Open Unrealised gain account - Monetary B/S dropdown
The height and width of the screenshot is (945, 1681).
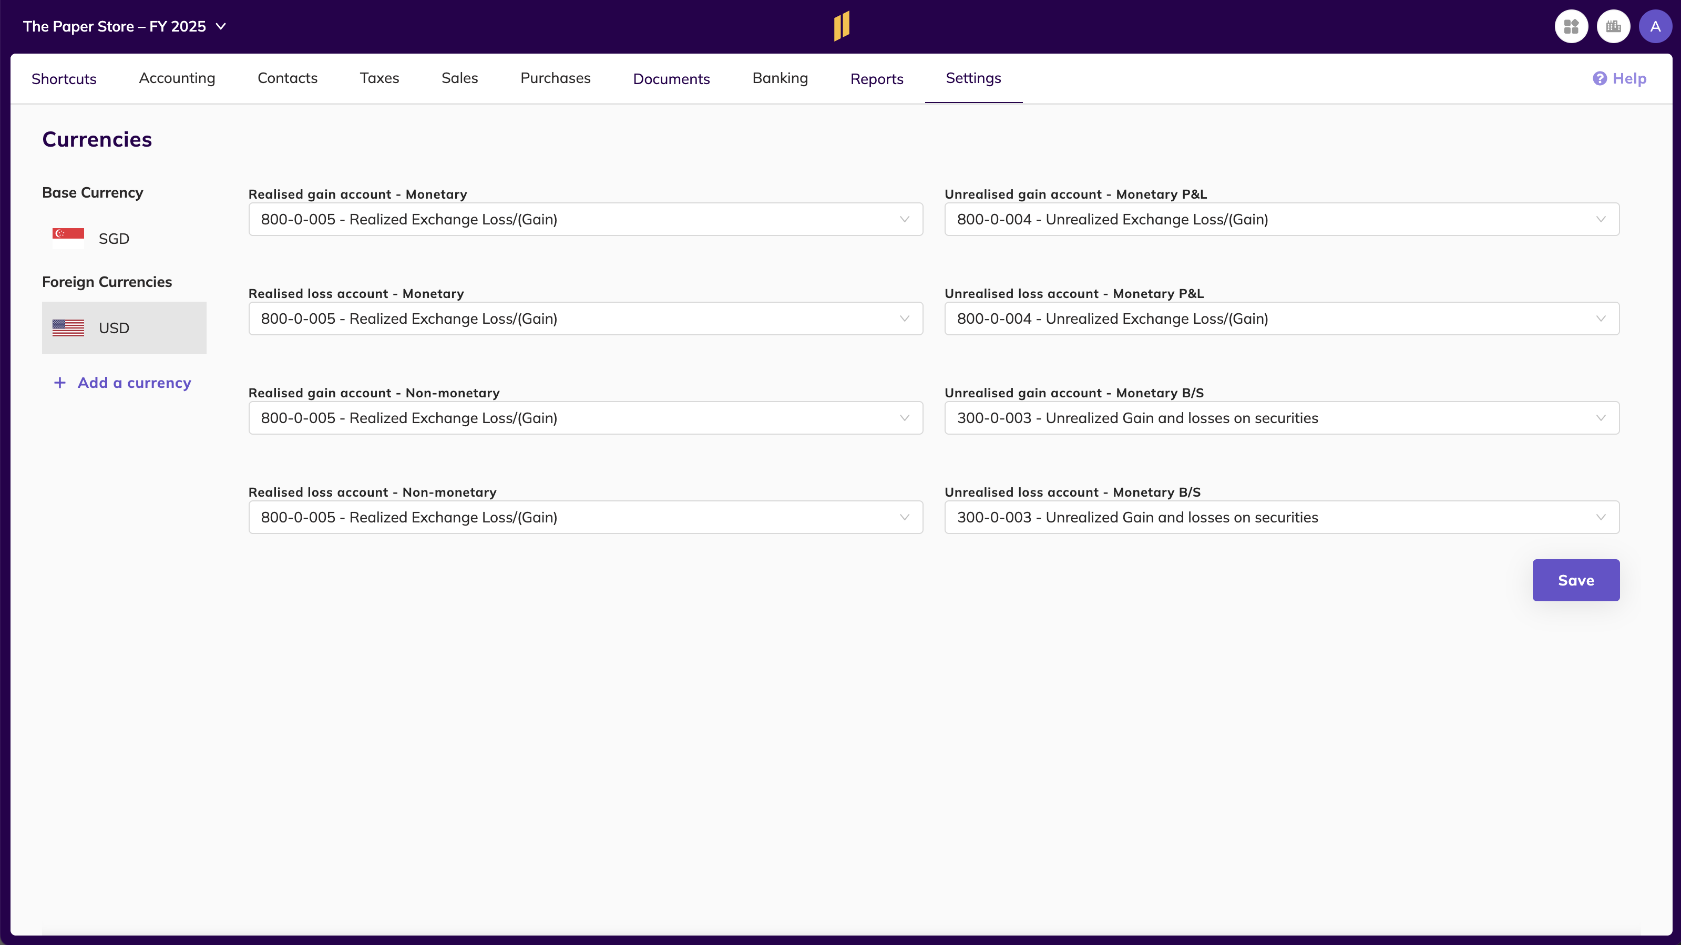click(x=1282, y=418)
